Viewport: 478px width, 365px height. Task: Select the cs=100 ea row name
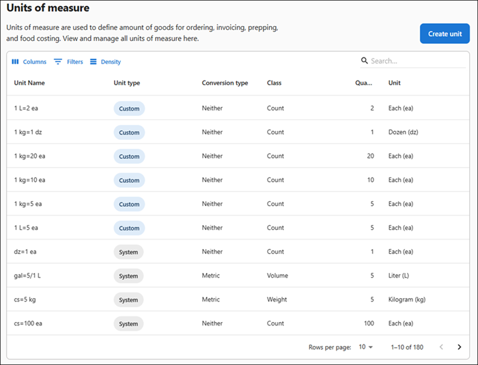coord(28,323)
